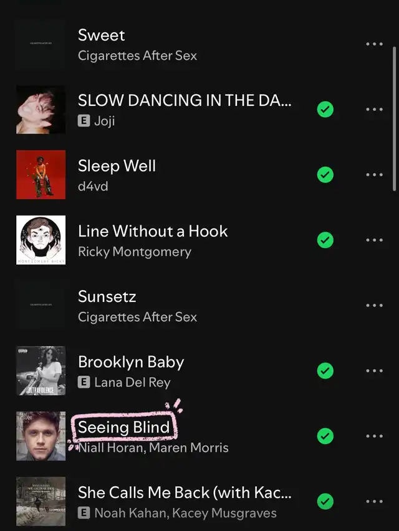Screen dimensions: 399x531
Task: Click the vertical scrollbar handle
Action: pyautogui.click(x=394, y=118)
